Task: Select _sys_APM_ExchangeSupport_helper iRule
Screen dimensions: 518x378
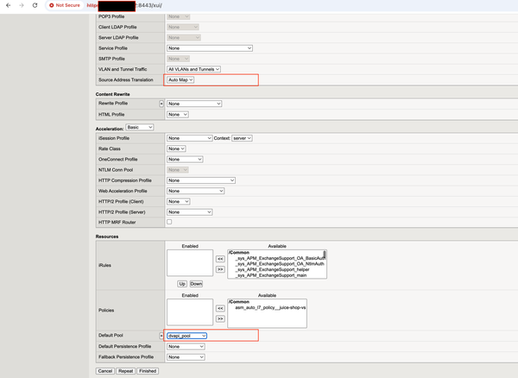Action: [x=272, y=269]
